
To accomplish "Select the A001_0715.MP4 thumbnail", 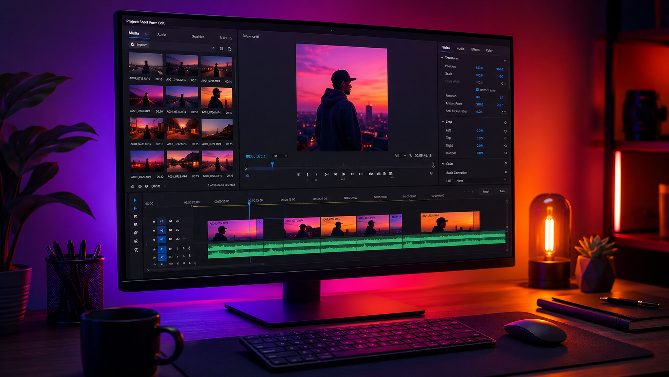I will coord(146,64).
